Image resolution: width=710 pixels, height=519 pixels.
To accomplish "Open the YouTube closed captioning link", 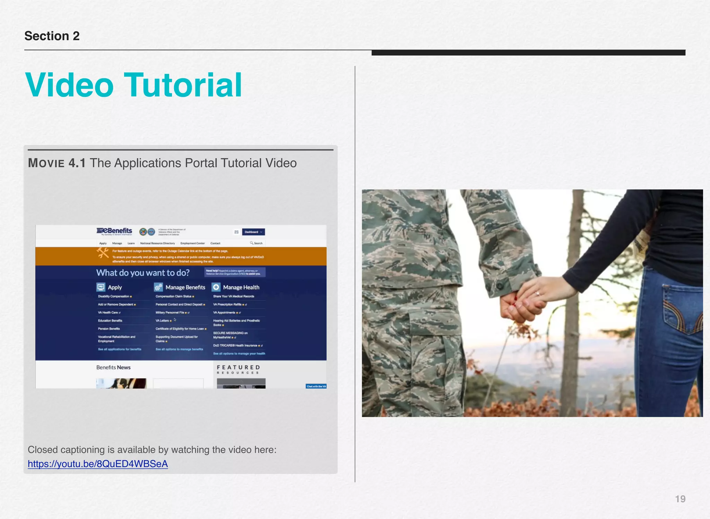I will 98,464.
